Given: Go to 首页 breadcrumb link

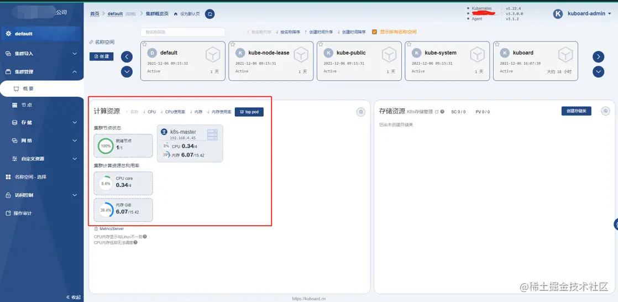Looking at the screenshot, I should (x=95, y=14).
